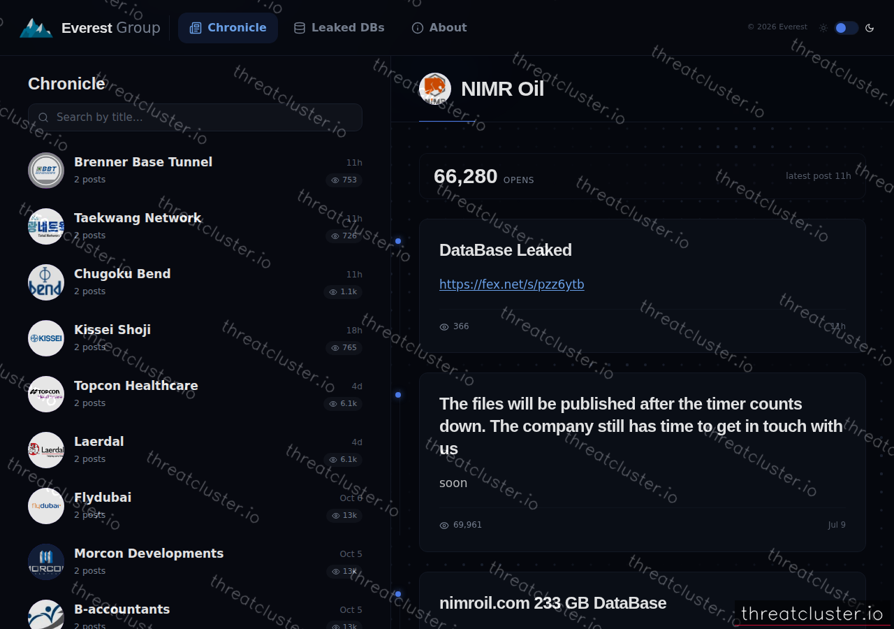The image size is (894, 629).
Task: Click the NIMR Oil logo in the detail header
Action: (x=435, y=89)
